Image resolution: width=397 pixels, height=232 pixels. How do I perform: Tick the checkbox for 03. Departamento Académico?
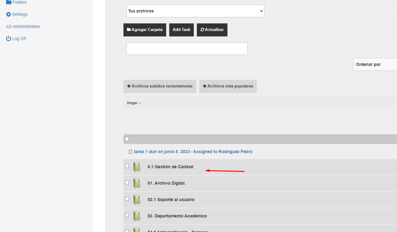(127, 215)
